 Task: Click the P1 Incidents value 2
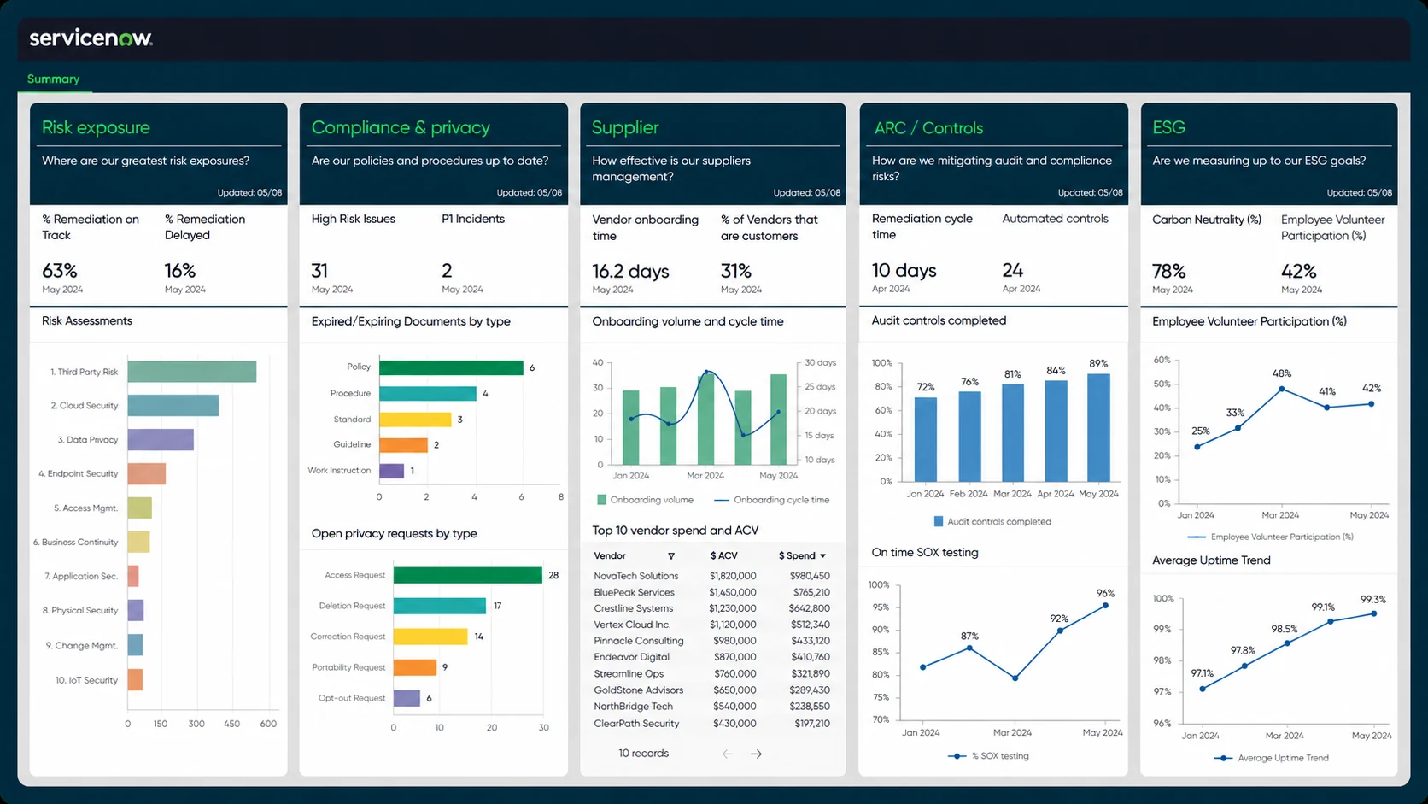[447, 271]
